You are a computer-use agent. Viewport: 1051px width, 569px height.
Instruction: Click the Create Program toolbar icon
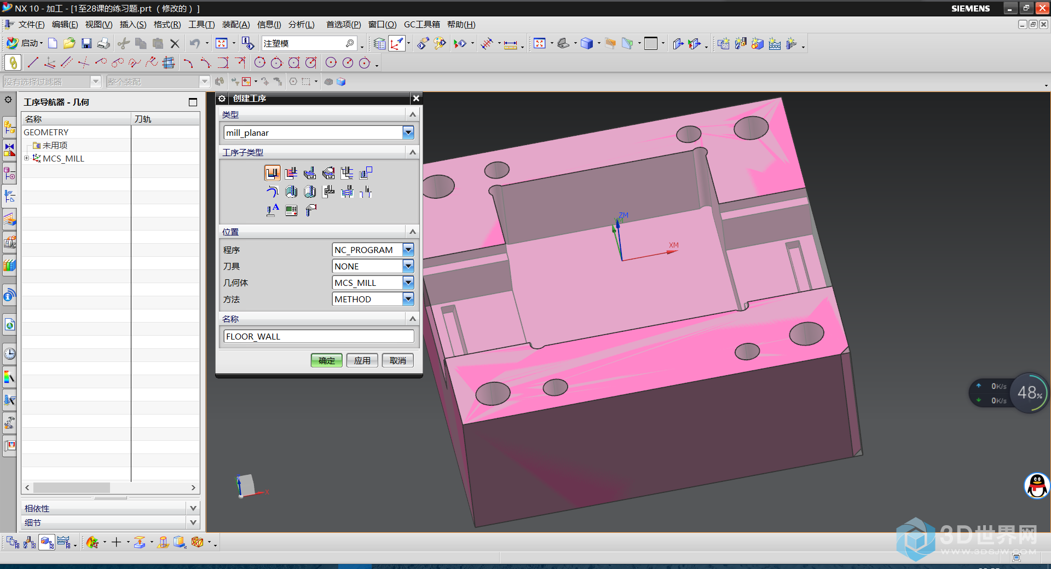coord(723,44)
